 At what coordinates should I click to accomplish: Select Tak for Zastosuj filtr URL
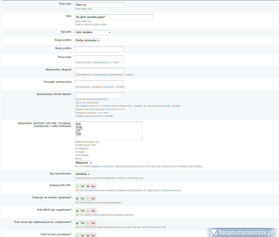pos(78,186)
